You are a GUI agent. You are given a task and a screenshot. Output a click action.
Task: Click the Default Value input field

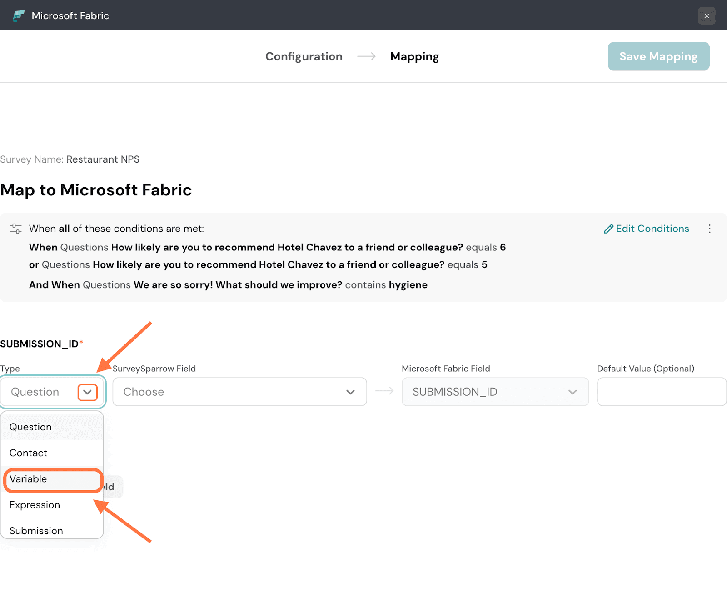click(662, 392)
